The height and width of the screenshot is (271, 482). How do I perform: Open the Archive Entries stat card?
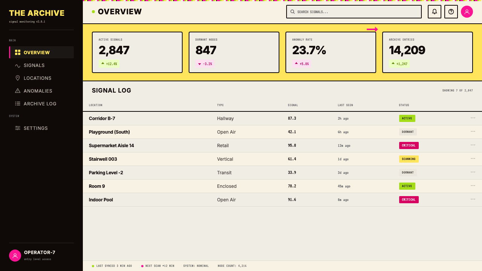[427, 52]
